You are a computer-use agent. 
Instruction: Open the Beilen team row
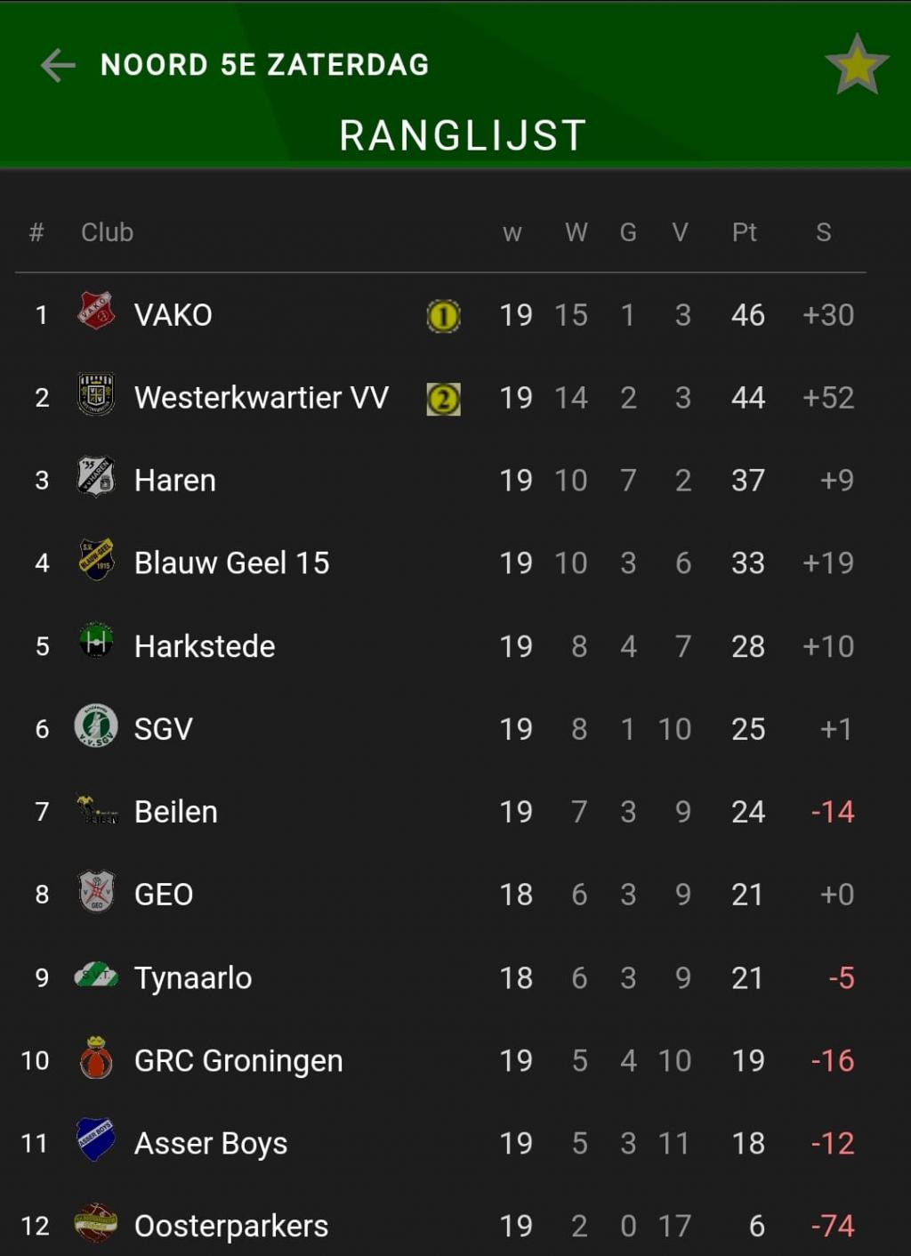(x=440, y=812)
